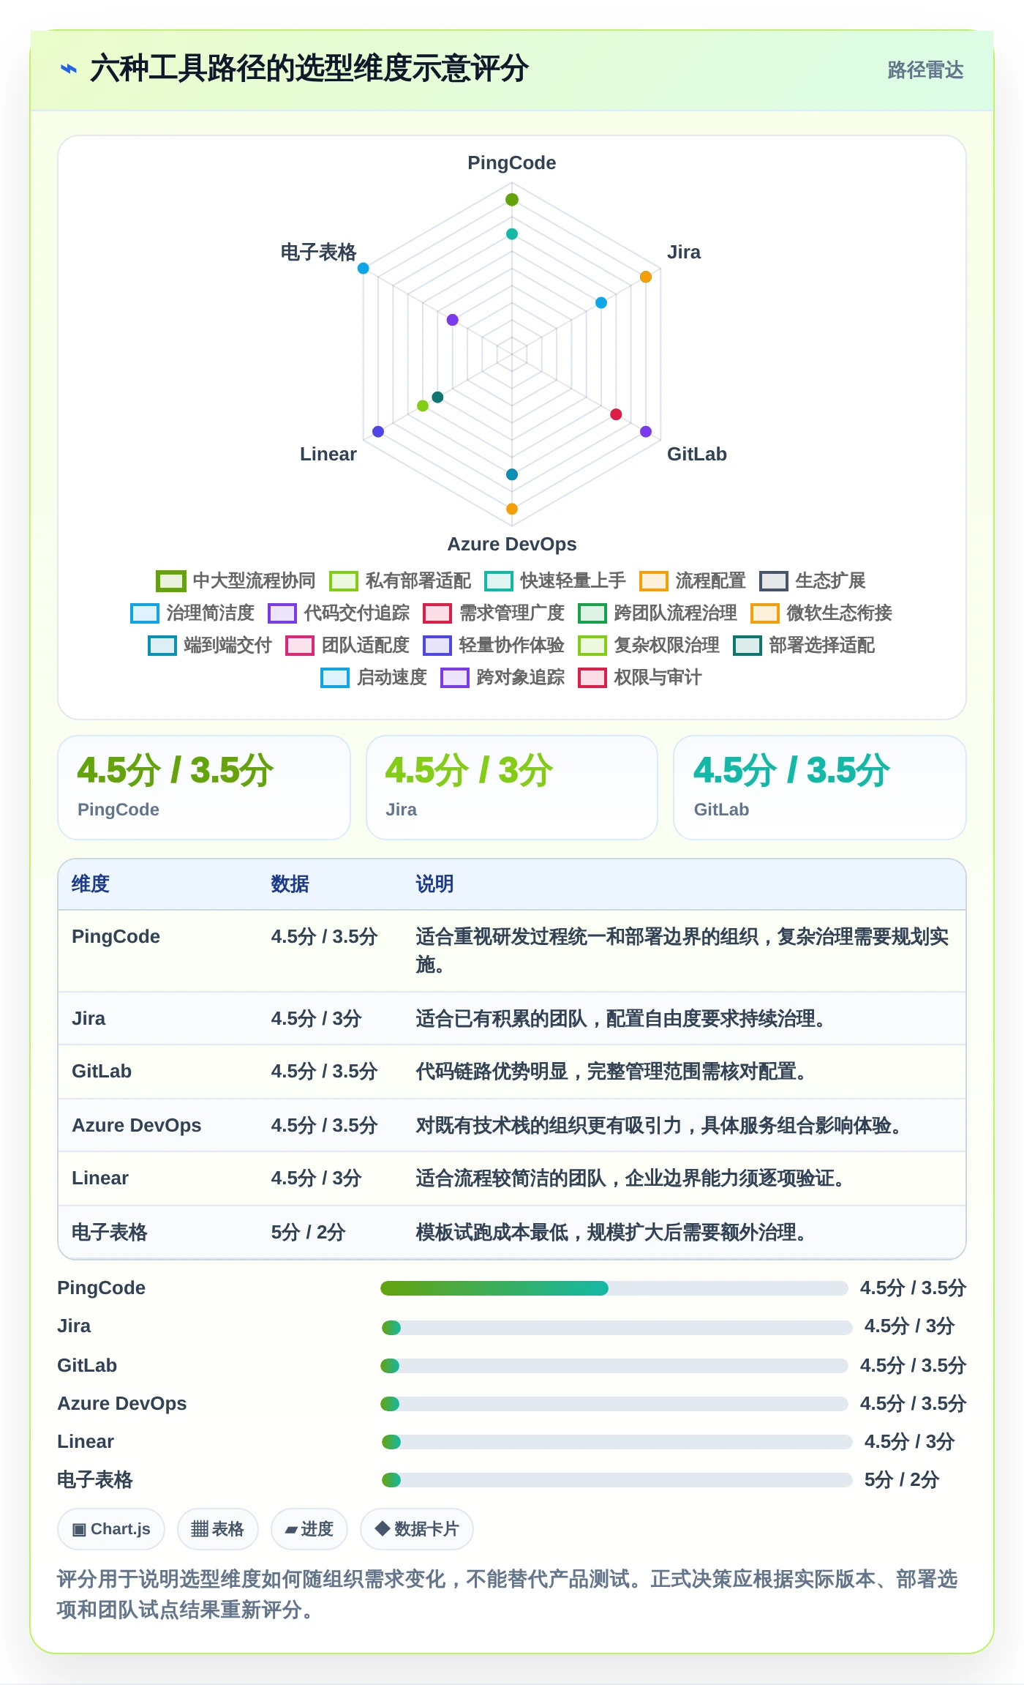Image resolution: width=1024 pixels, height=1685 pixels.
Task: Click 端到端交付 legend color box
Action: point(162,645)
